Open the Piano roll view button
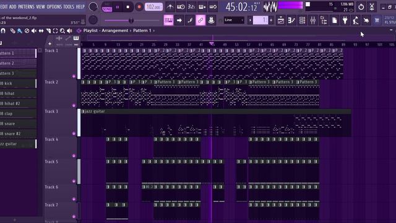This screenshot has height=223, width=396. click(291, 20)
